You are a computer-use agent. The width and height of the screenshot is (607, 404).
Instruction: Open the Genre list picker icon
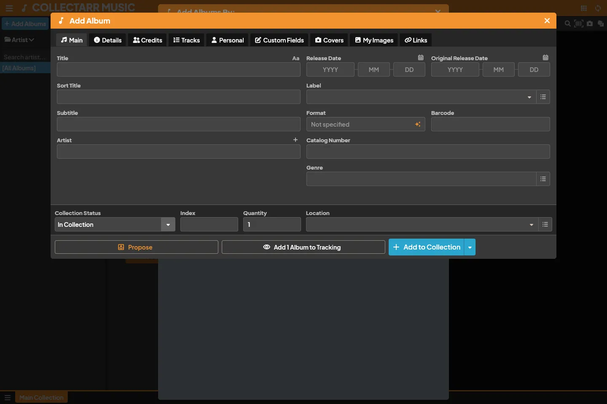click(x=543, y=179)
